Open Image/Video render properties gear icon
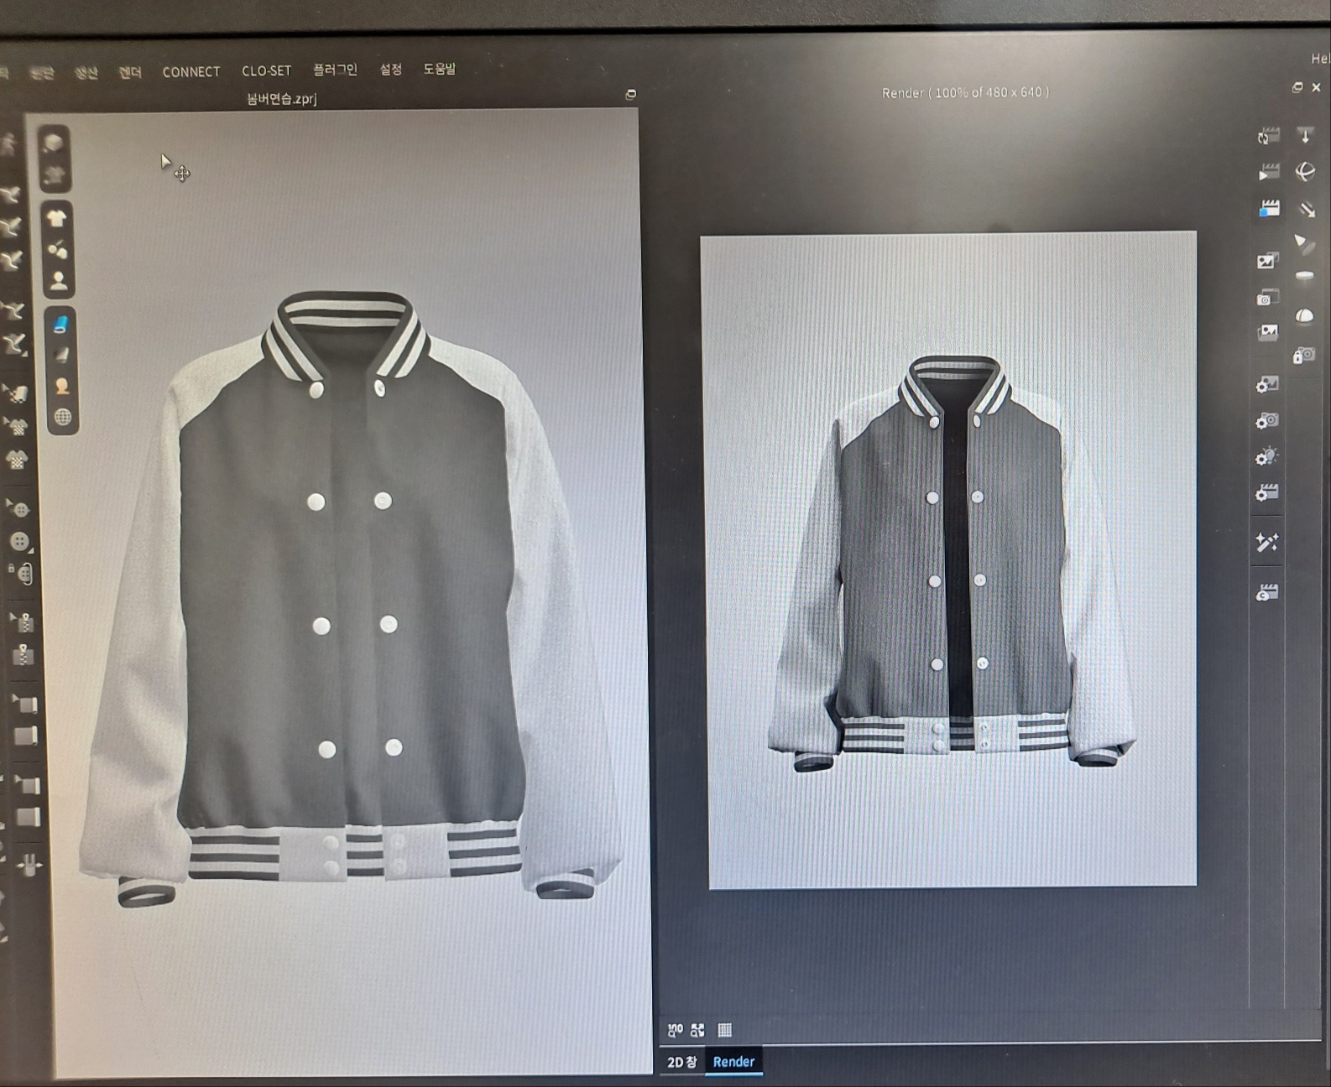1331x1087 pixels. click(1266, 384)
